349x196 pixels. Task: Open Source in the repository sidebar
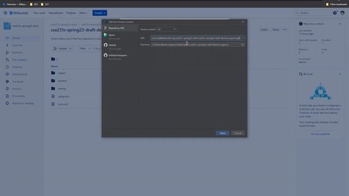click(x=16, y=38)
